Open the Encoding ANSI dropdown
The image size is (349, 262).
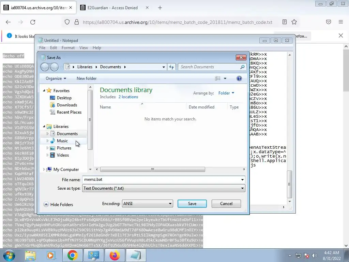tap(147, 204)
